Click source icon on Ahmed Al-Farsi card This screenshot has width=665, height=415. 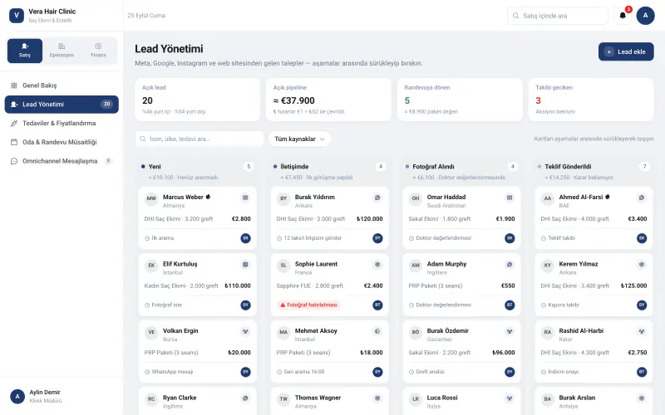(x=642, y=198)
